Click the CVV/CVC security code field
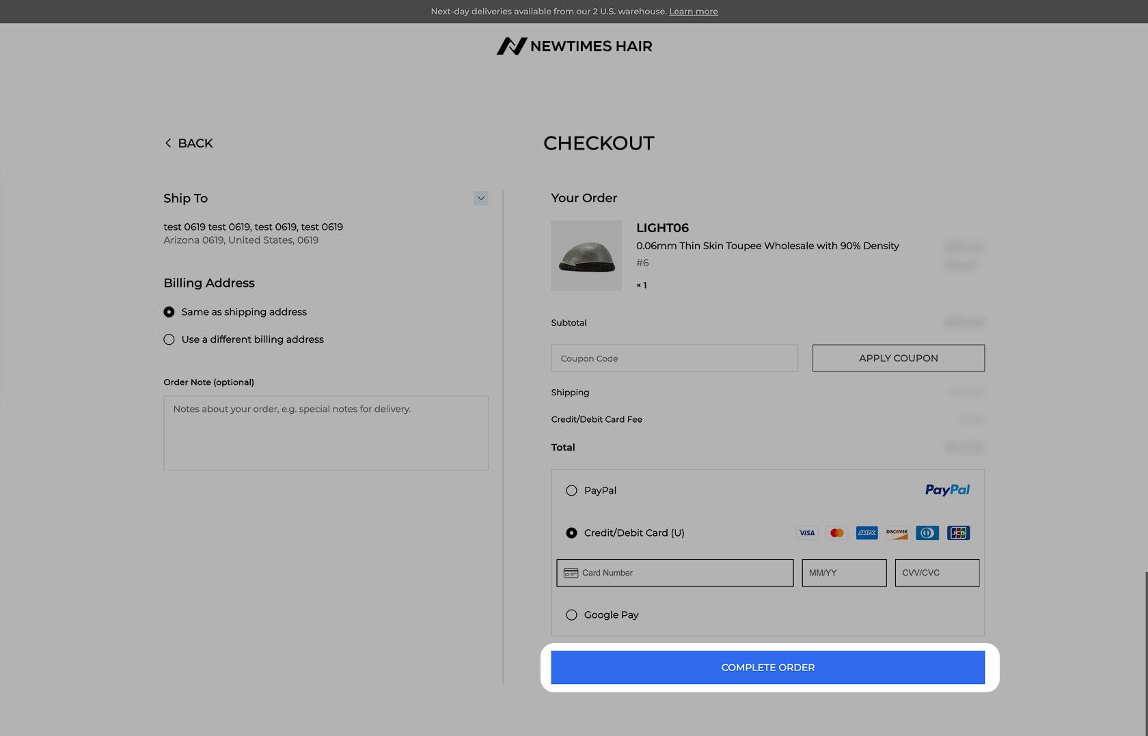1148x736 pixels. (937, 573)
